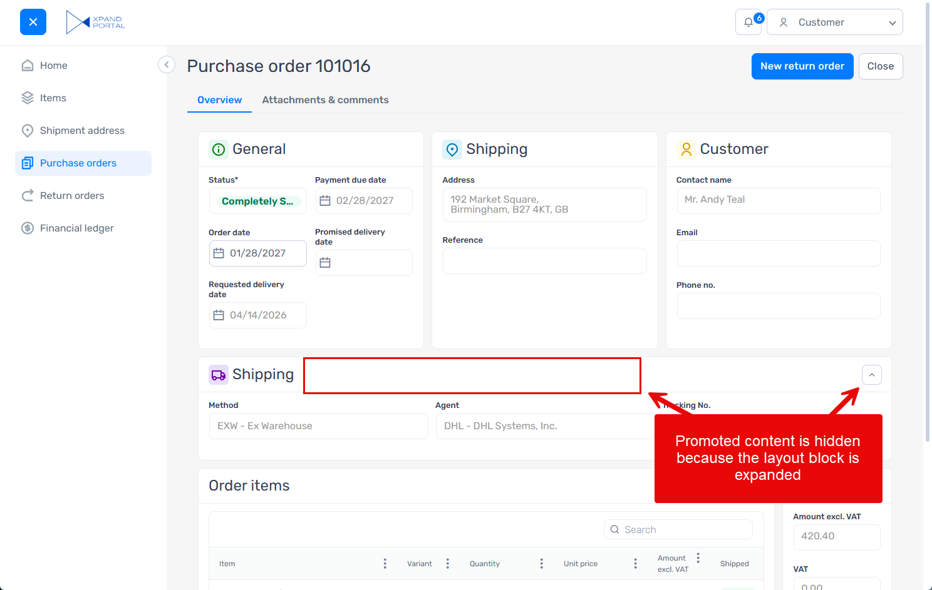Click the Reference input field
Viewport: 932px width, 590px height.
[x=544, y=261]
